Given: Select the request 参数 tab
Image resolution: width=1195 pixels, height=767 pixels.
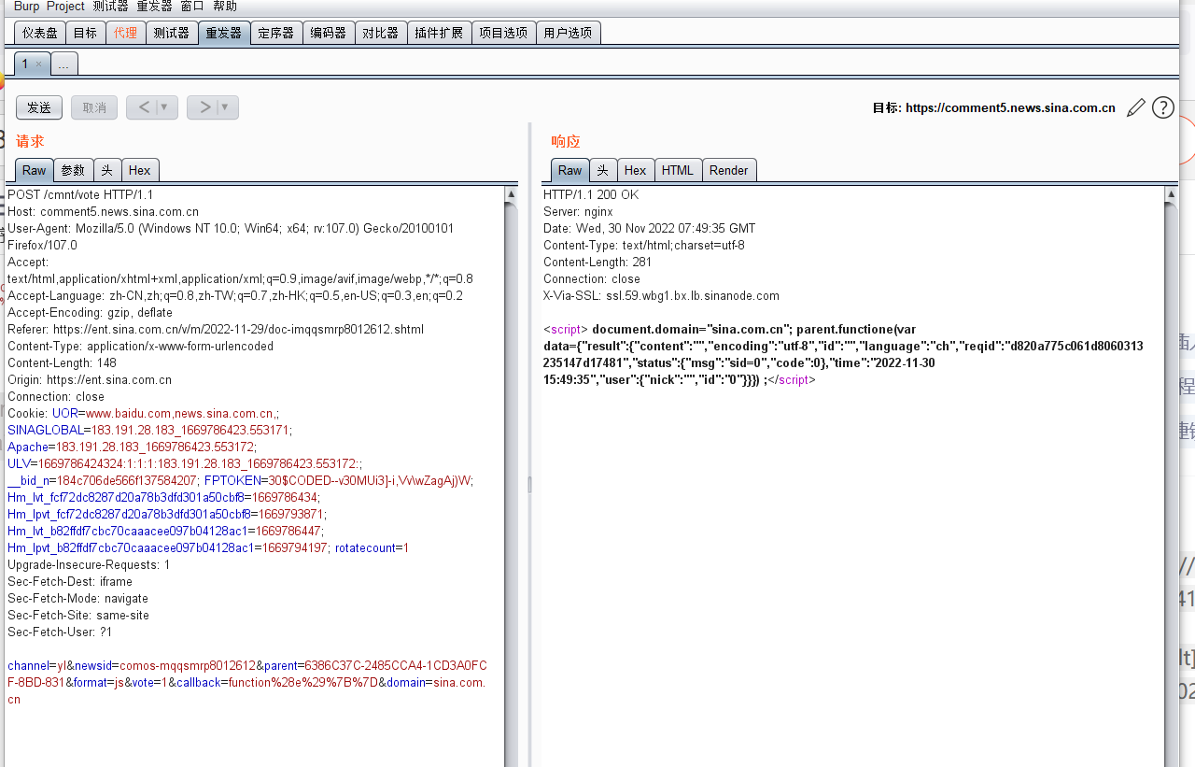Looking at the screenshot, I should click(73, 170).
